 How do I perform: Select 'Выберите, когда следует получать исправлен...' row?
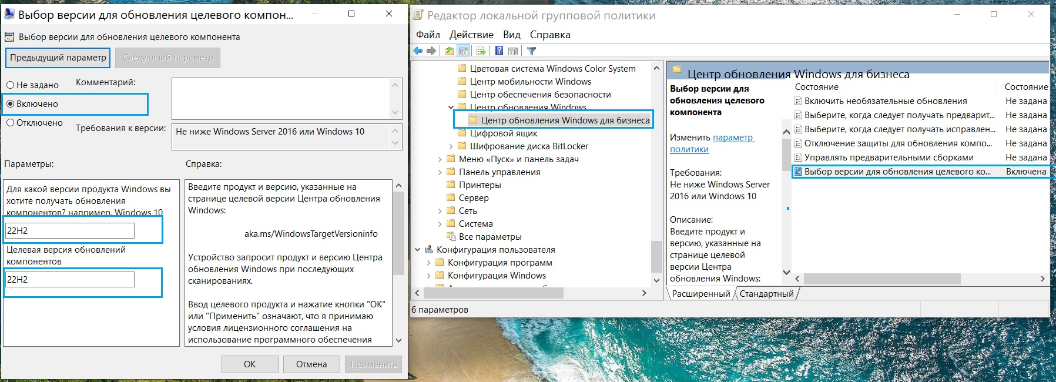(x=920, y=129)
